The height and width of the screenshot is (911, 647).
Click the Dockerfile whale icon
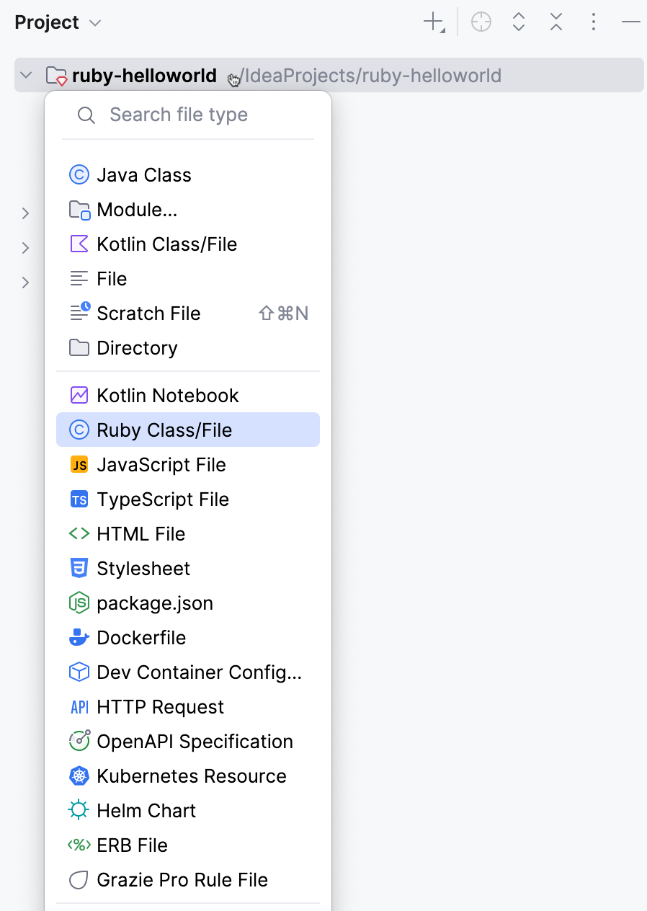point(79,637)
